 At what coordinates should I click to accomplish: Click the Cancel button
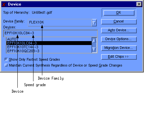coord(119,22)
